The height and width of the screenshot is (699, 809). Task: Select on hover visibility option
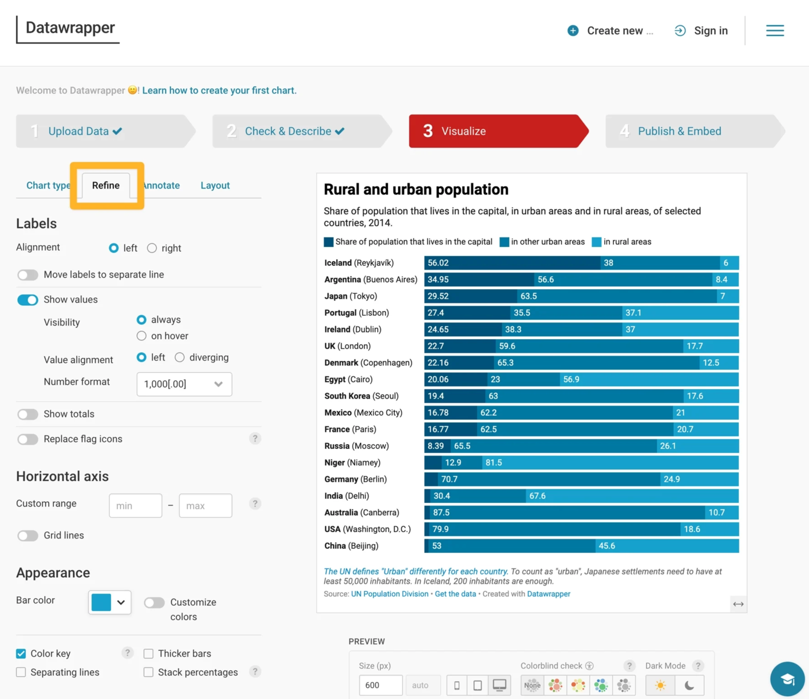(141, 336)
